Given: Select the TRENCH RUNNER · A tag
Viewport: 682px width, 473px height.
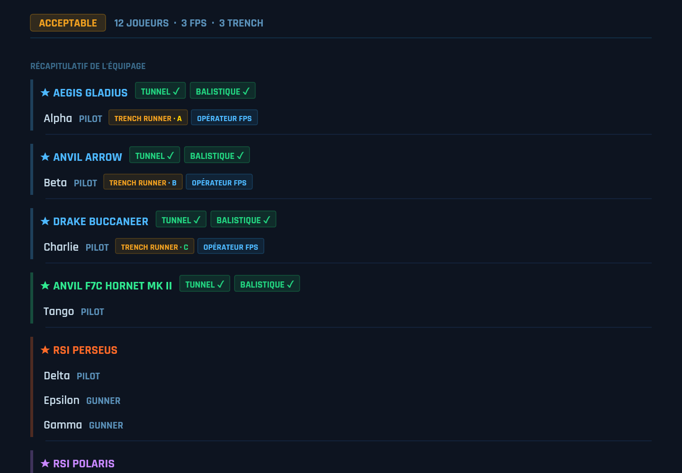Looking at the screenshot, I should (148, 118).
